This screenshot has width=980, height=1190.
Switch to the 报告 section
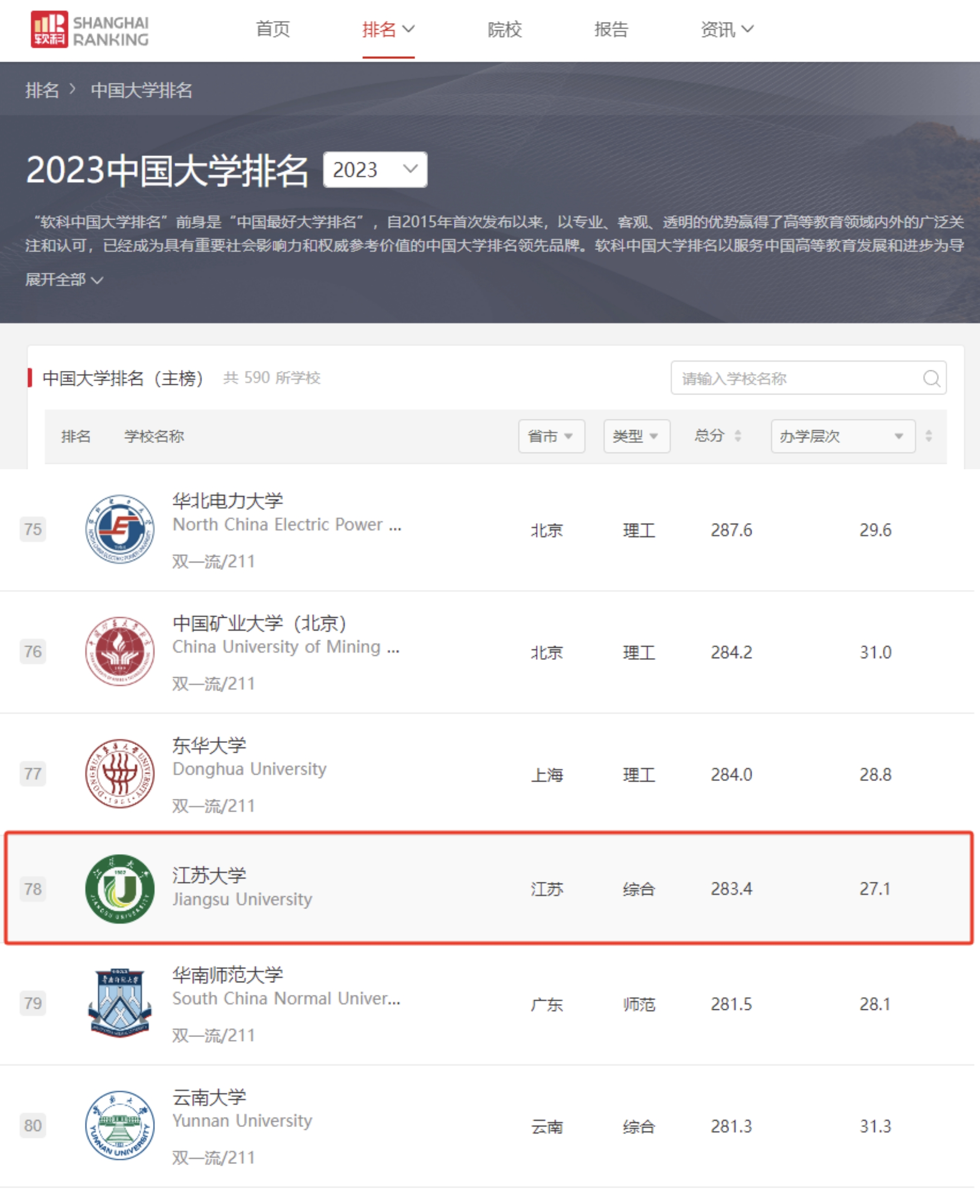pos(612,30)
